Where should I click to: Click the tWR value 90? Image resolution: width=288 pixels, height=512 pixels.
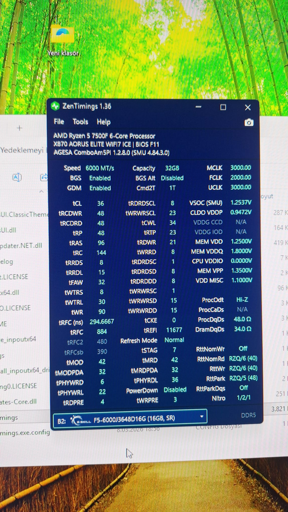tap(102, 312)
